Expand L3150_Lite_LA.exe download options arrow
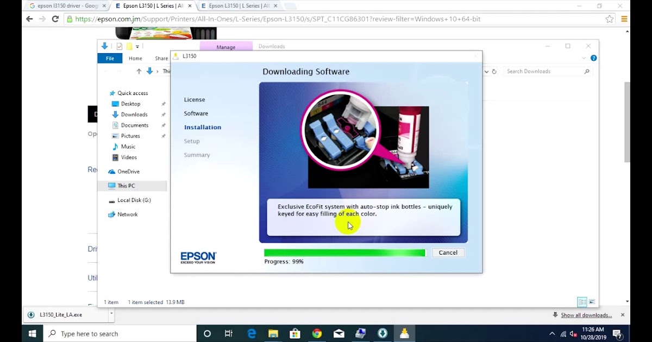The image size is (652, 342). (111, 314)
